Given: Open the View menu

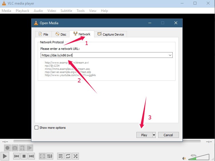Looking at the screenshot, I should pos(93,11).
